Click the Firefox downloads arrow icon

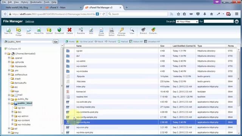tap(205, 14)
